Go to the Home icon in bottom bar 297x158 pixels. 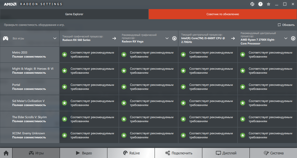pyautogui.click(x=6, y=153)
